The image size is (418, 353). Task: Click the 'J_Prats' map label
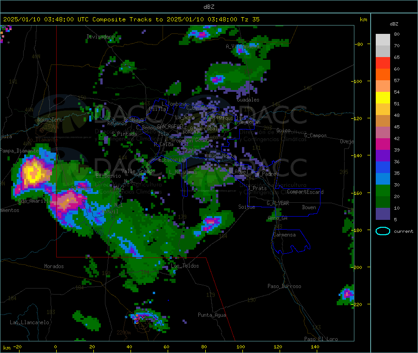pyautogui.click(x=257, y=188)
